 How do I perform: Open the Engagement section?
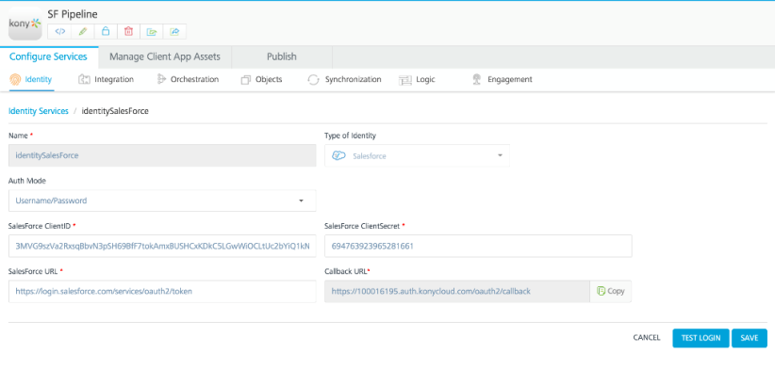point(503,79)
